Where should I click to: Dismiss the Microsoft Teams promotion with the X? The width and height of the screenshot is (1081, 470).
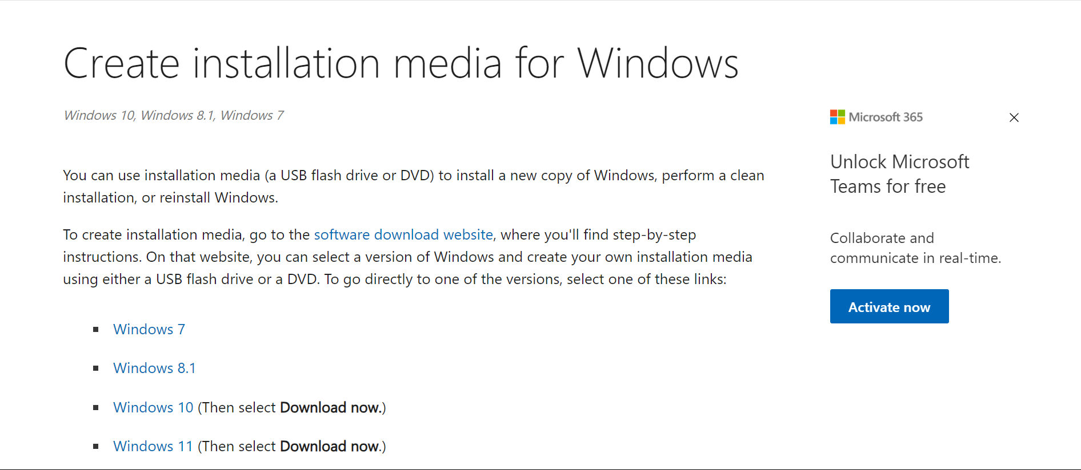(x=1014, y=117)
